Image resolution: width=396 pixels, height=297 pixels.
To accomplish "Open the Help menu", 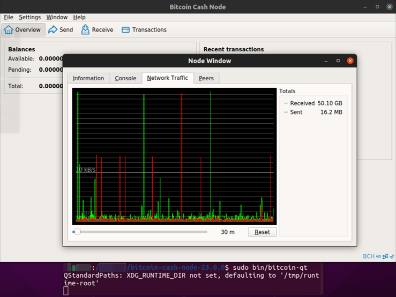I will coord(79,18).
